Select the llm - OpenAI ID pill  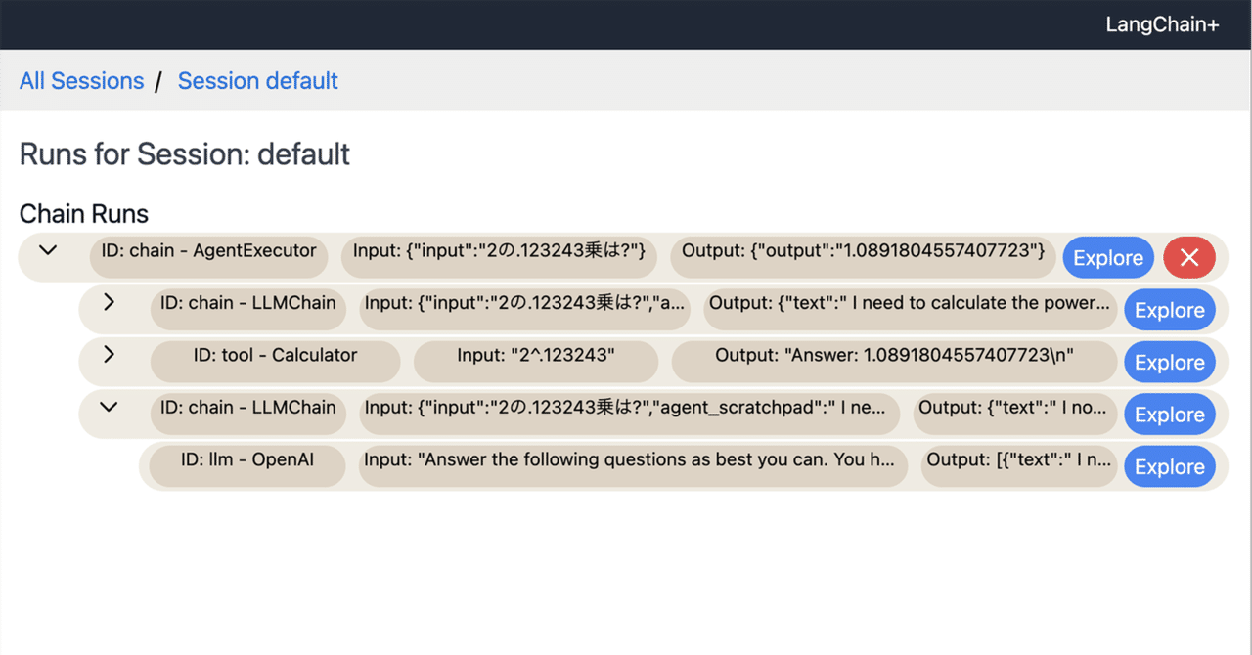[x=244, y=466]
